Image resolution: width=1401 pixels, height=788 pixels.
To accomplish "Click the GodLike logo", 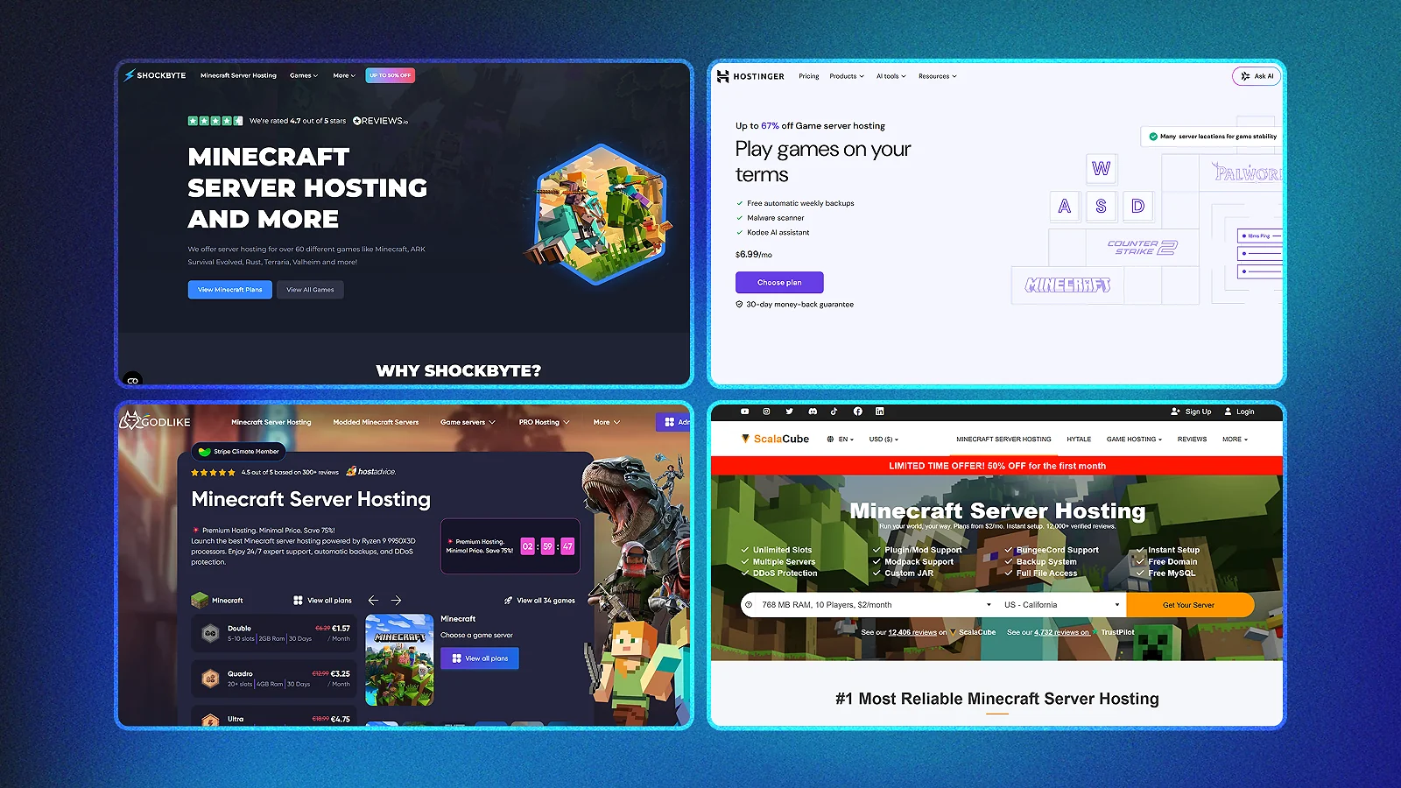I will (x=155, y=421).
